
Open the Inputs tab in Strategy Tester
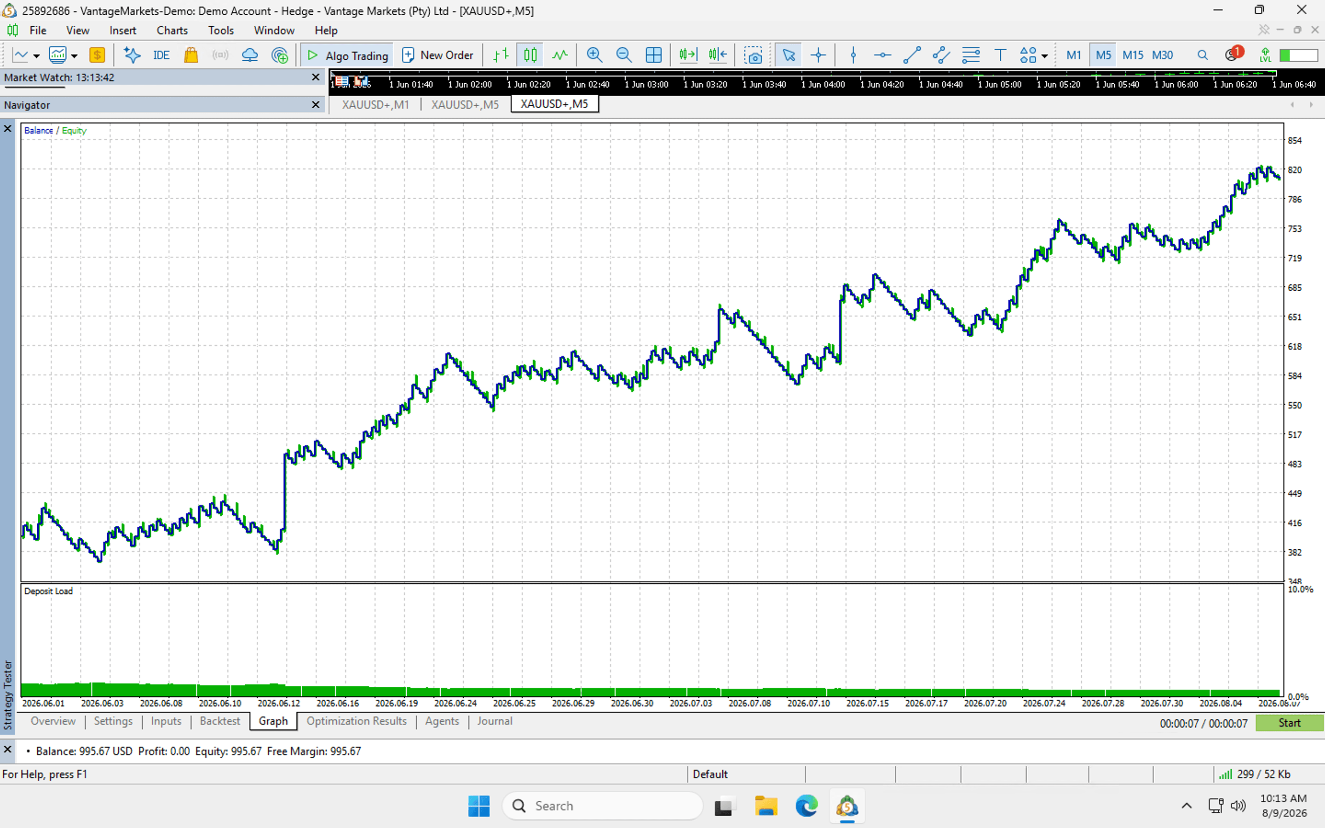coord(166,721)
